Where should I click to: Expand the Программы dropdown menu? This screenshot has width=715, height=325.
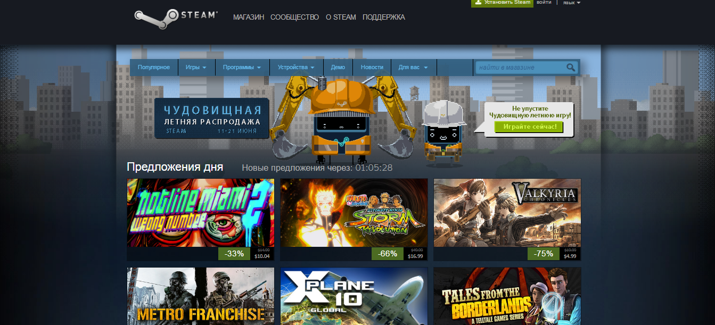pyautogui.click(x=242, y=68)
